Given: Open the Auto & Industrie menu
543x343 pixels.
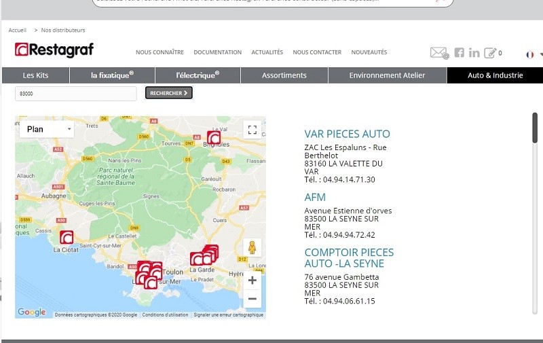Looking at the screenshot, I should (495, 75).
